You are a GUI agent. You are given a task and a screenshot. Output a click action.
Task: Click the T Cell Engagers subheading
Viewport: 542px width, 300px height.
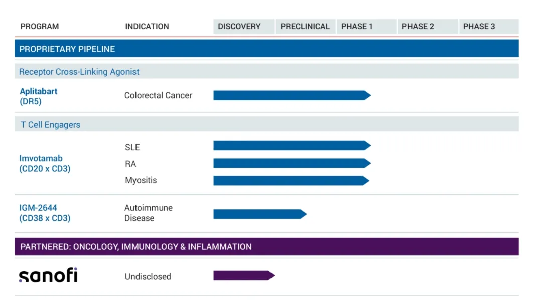(x=50, y=125)
